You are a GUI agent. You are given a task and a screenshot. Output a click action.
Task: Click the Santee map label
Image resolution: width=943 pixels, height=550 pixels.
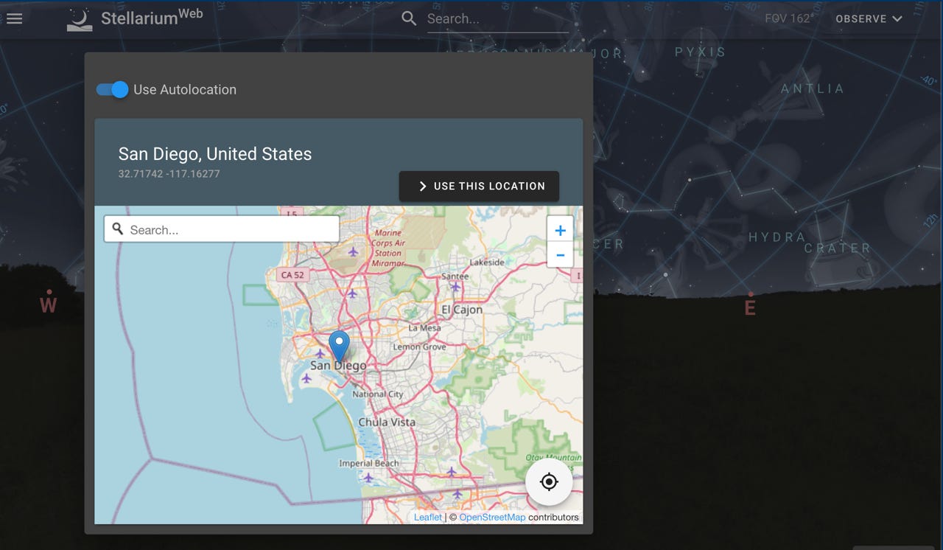click(x=455, y=276)
